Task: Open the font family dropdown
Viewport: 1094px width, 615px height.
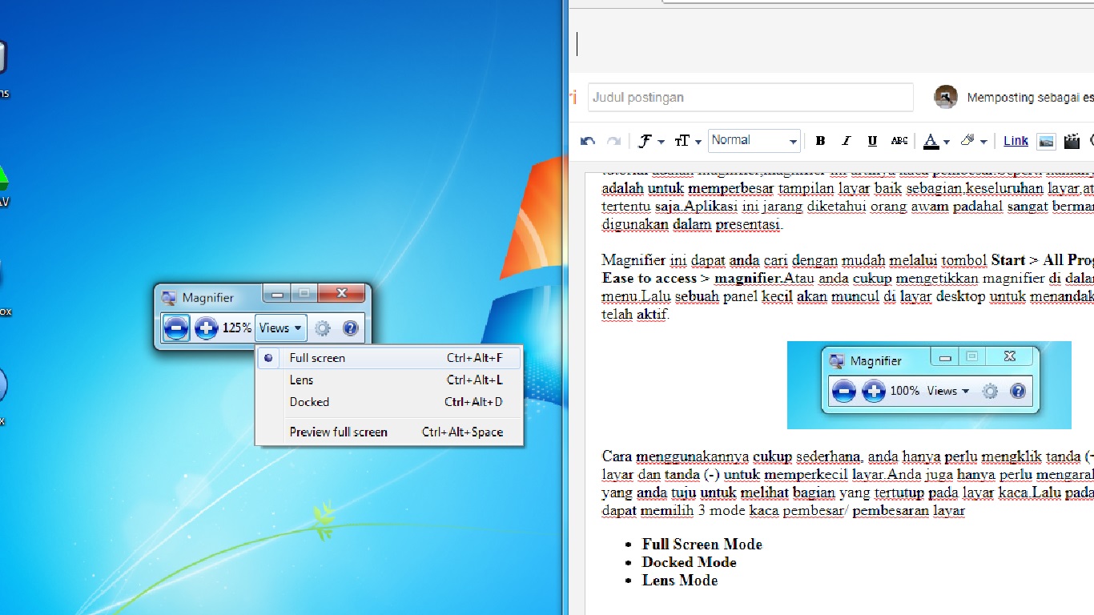Action: pos(651,141)
